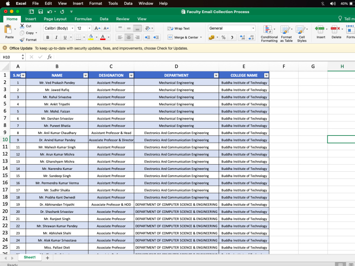Click the Undo arrow icon
Viewport: 355px width, 266px height.
click(x=50, y=12)
